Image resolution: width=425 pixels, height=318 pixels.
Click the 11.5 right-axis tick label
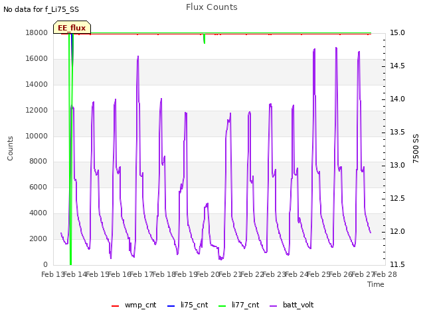click(x=397, y=264)
